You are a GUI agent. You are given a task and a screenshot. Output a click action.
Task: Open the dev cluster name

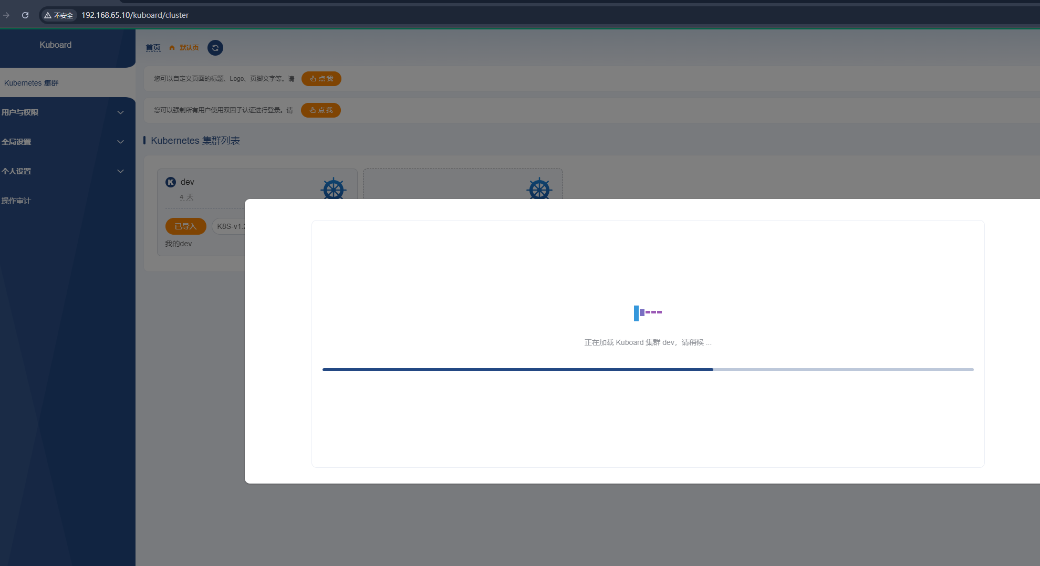(188, 182)
